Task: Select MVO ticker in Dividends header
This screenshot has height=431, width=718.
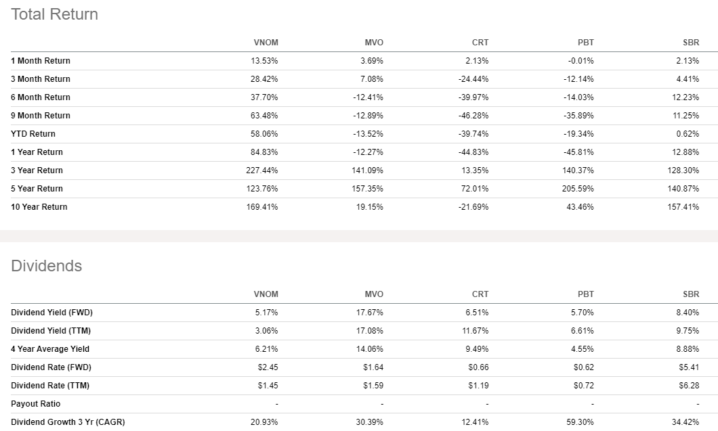Action: click(374, 294)
